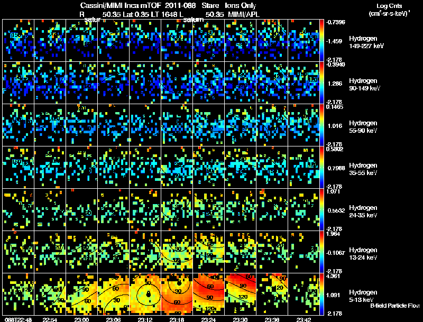Click the Hydrogen 24-35 keV row label
The height and width of the screenshot is (322, 423).
(363, 211)
